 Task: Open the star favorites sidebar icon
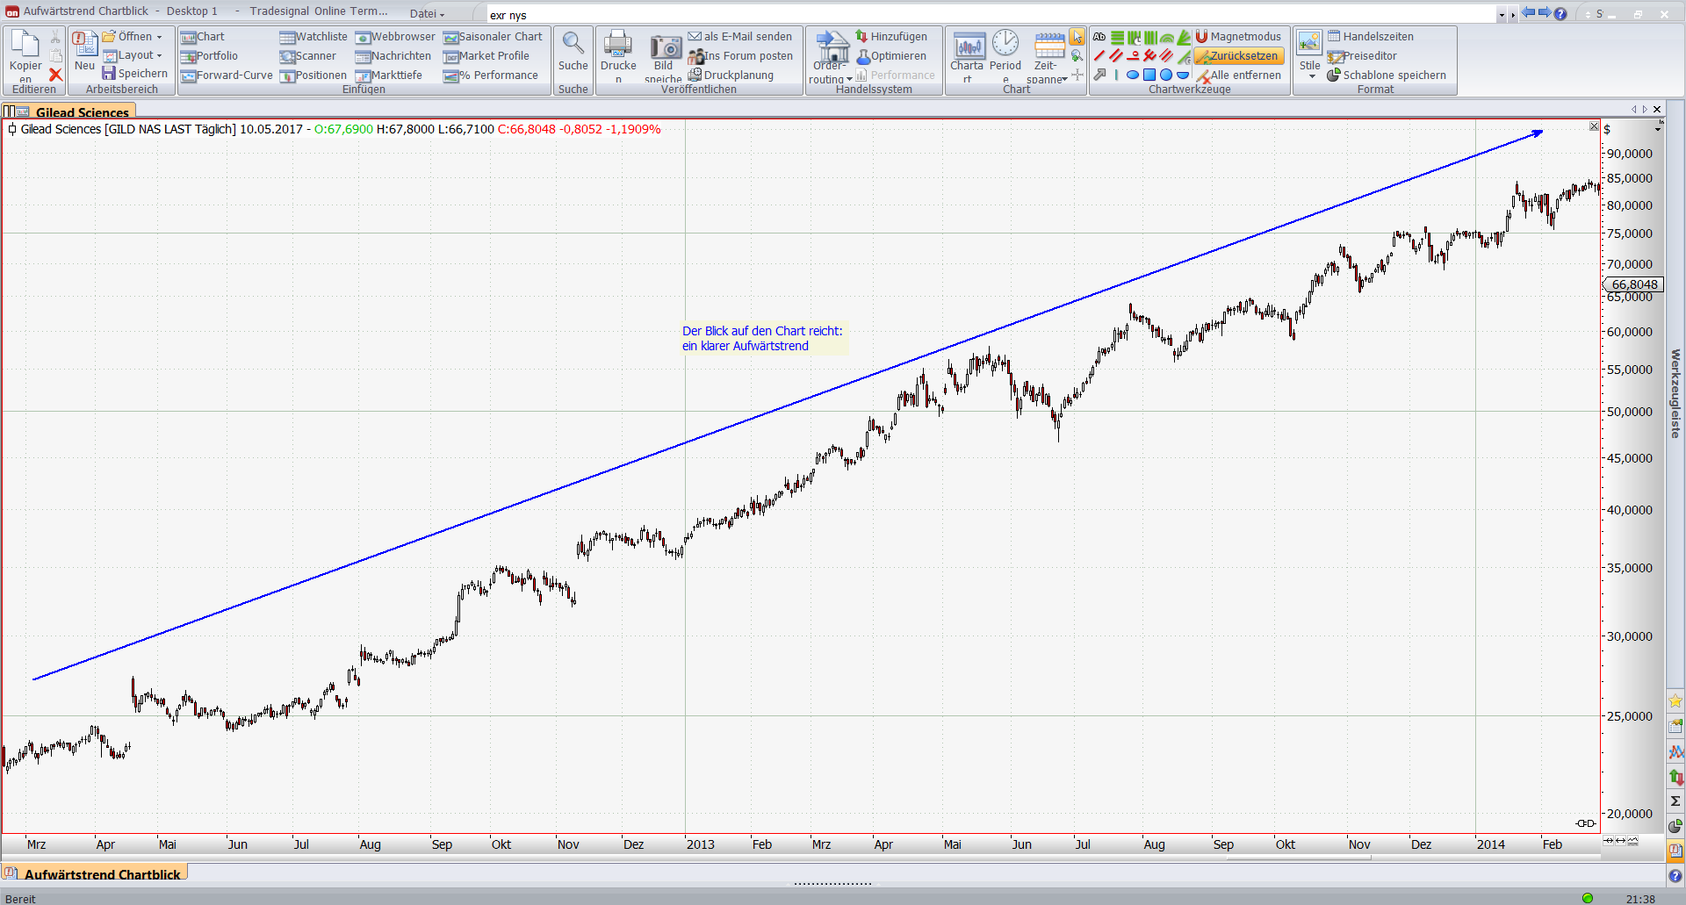[x=1675, y=700]
